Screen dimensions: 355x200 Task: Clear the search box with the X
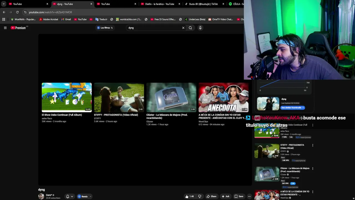click(x=183, y=28)
